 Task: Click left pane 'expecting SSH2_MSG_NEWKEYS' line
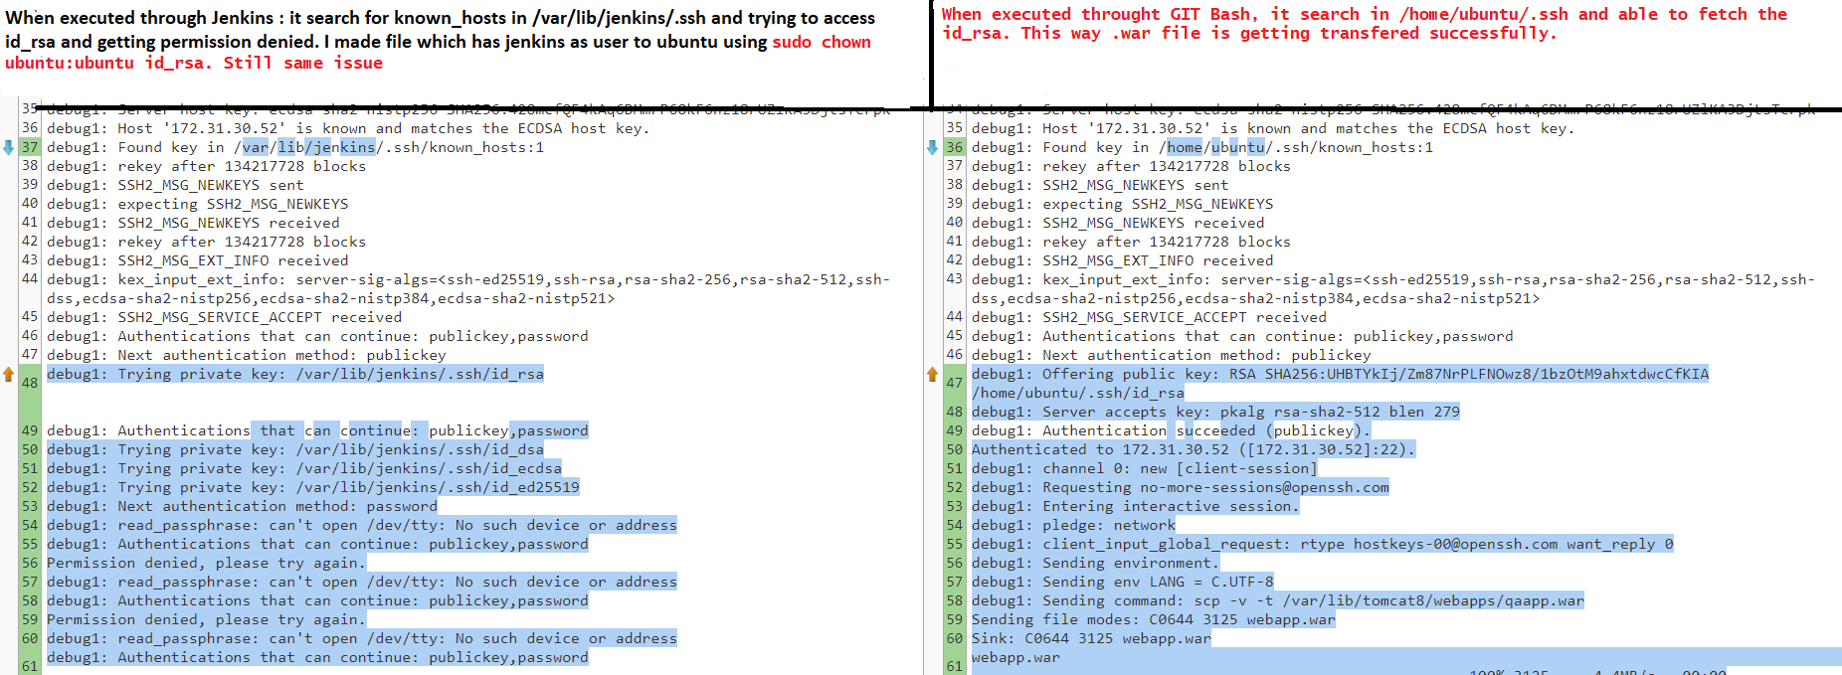tap(197, 204)
